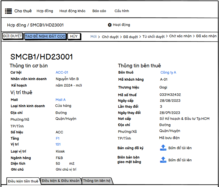Click Bấm để tải lên for Biên bản bàn giao
The height and width of the screenshot is (187, 219).
[180, 160]
